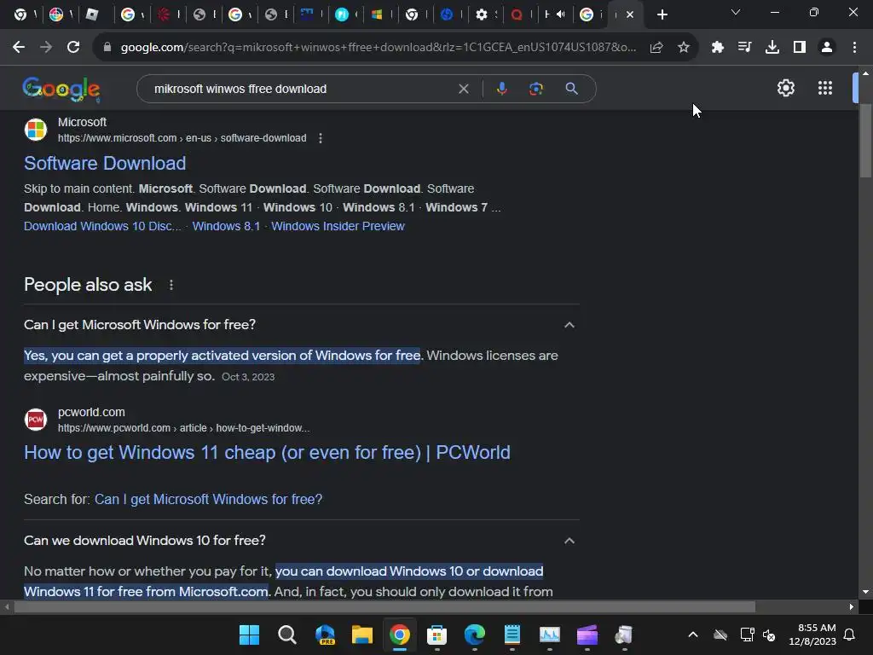
Task: Open People also ask options menu
Action: pyautogui.click(x=171, y=285)
